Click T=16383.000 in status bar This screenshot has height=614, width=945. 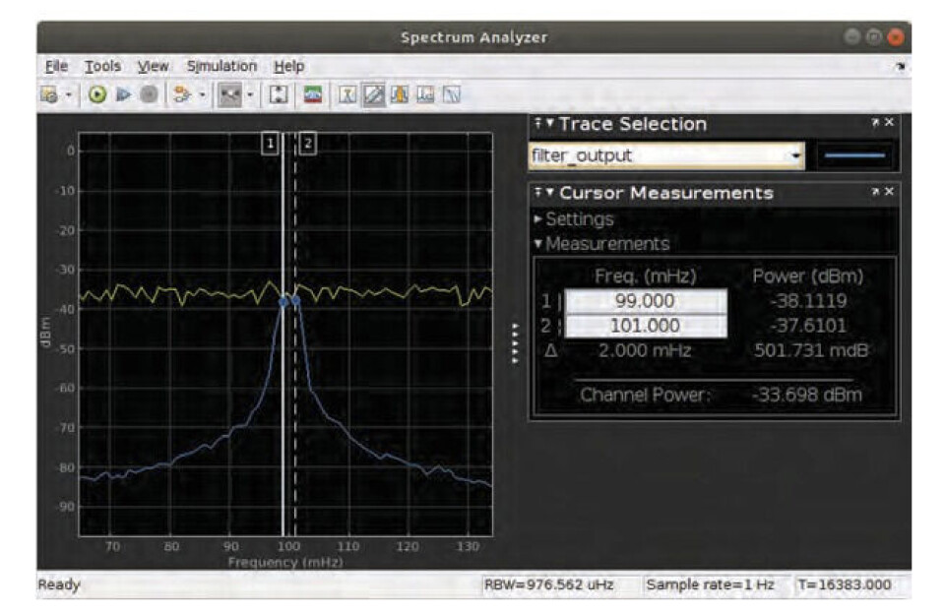click(845, 584)
